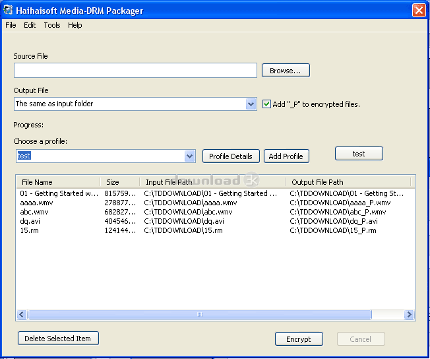Screen dimensions: 430x359
Task: Click the Input File Path column header
Action: coord(212,182)
